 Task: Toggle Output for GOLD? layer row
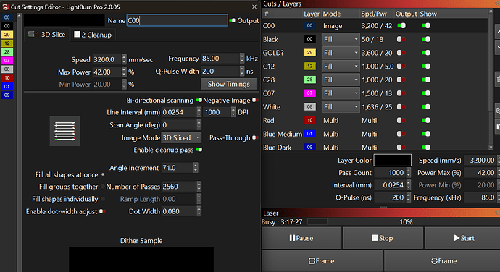[x=401, y=53]
